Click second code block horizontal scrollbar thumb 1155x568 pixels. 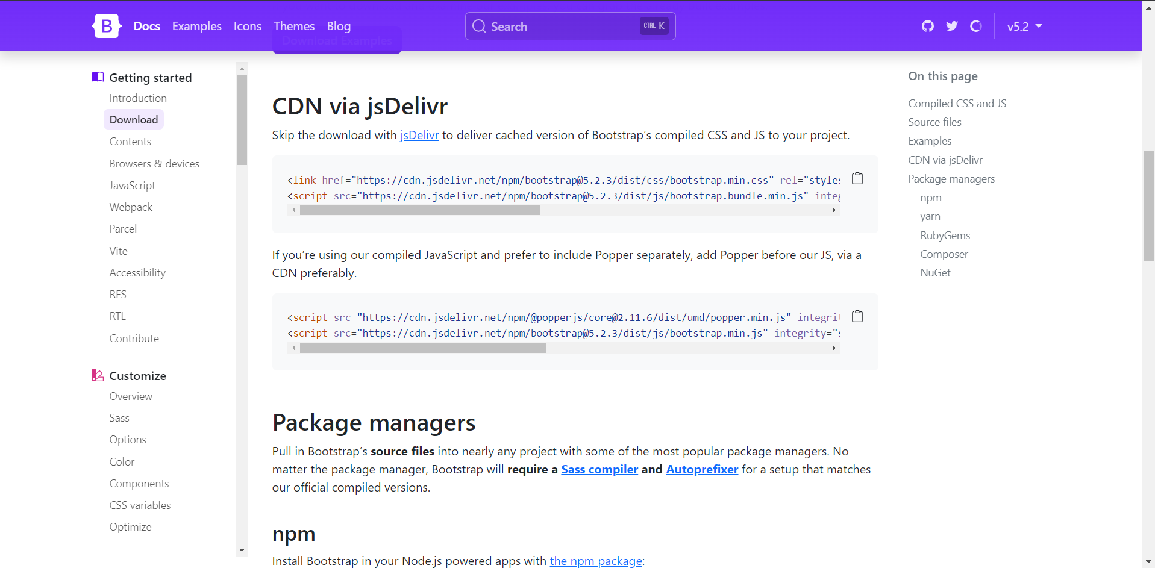423,348
